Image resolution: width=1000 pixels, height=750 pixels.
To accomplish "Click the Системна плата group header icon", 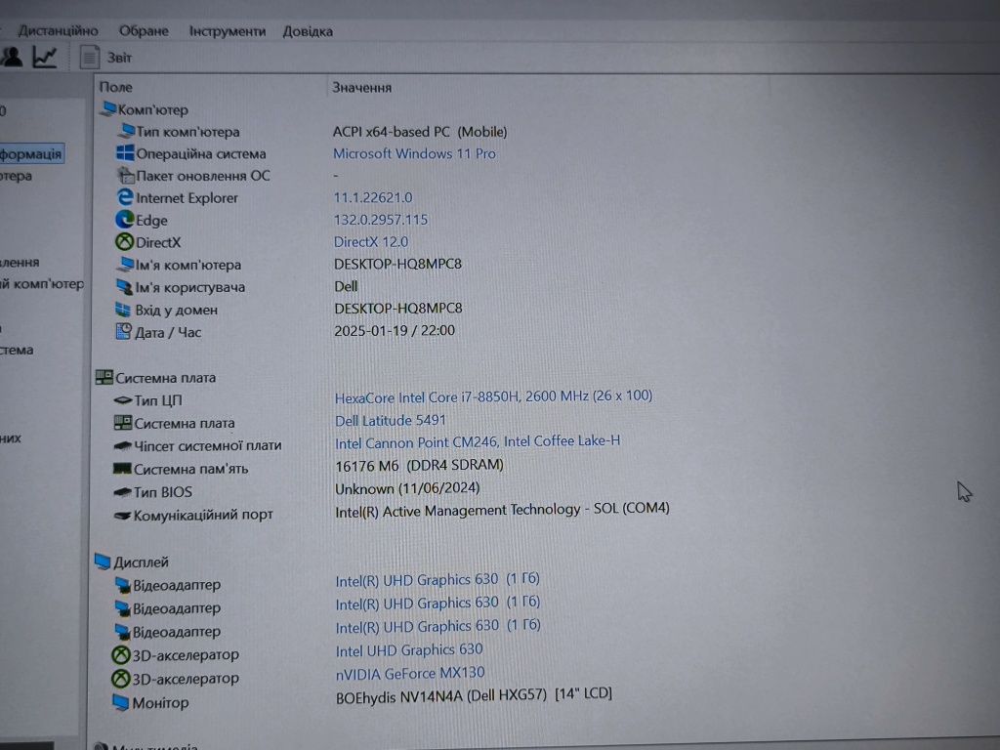I will [x=104, y=377].
